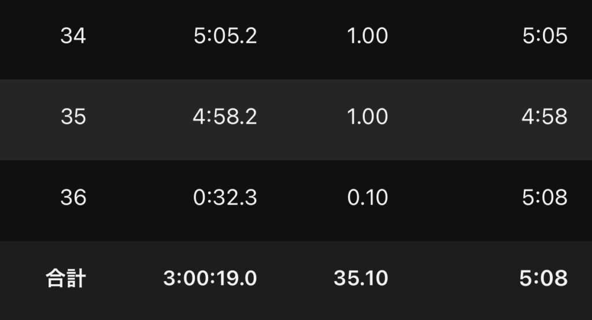The height and width of the screenshot is (320, 592).
Task: Click the 5:05 pace value
Action: point(545,36)
